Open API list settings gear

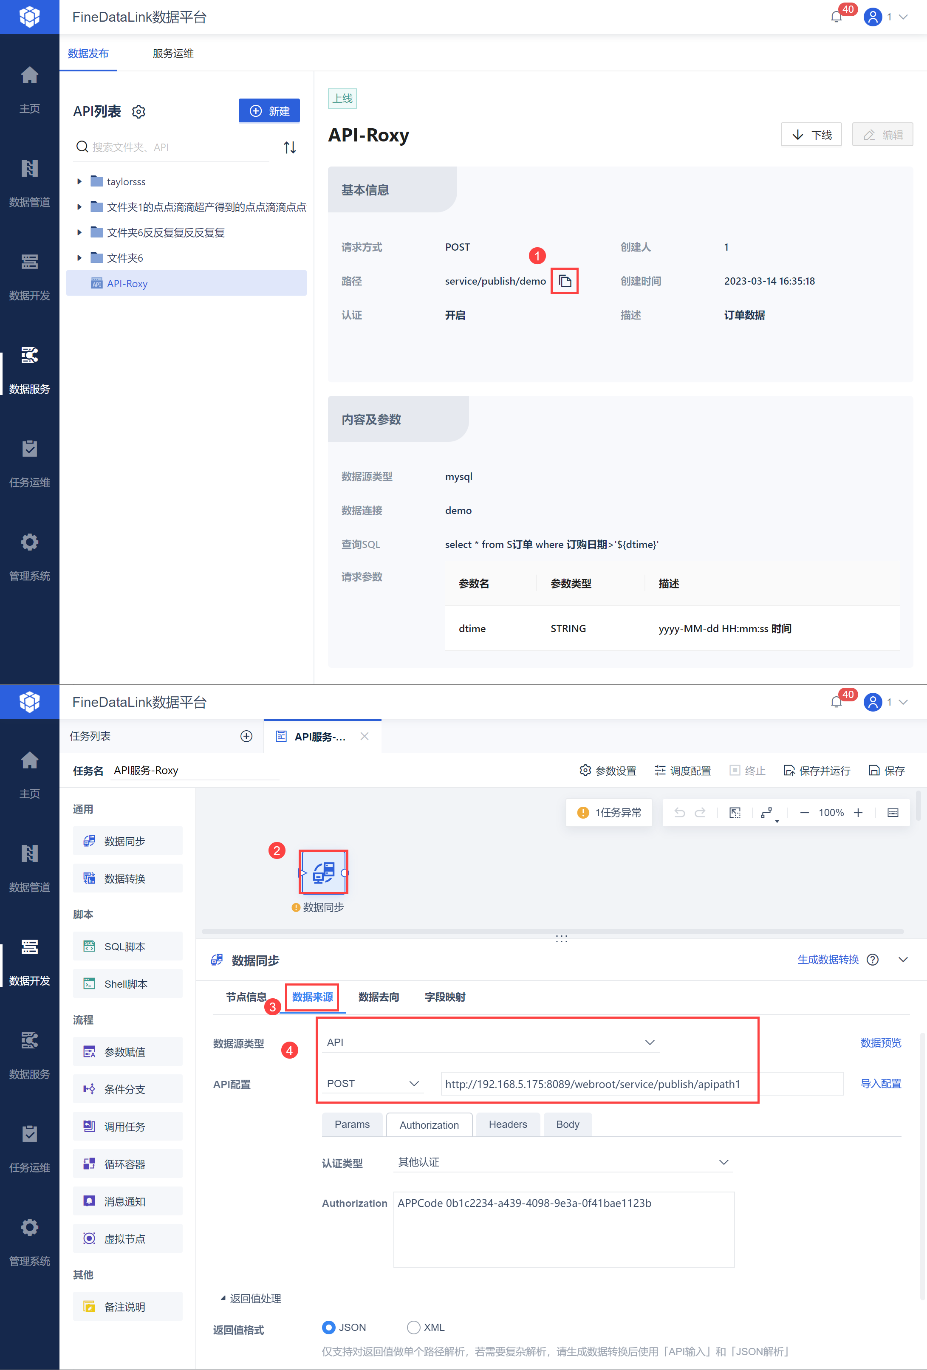pos(138,111)
